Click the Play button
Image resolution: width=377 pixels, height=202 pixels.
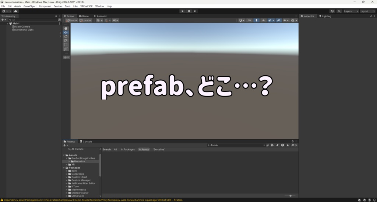(x=182, y=11)
